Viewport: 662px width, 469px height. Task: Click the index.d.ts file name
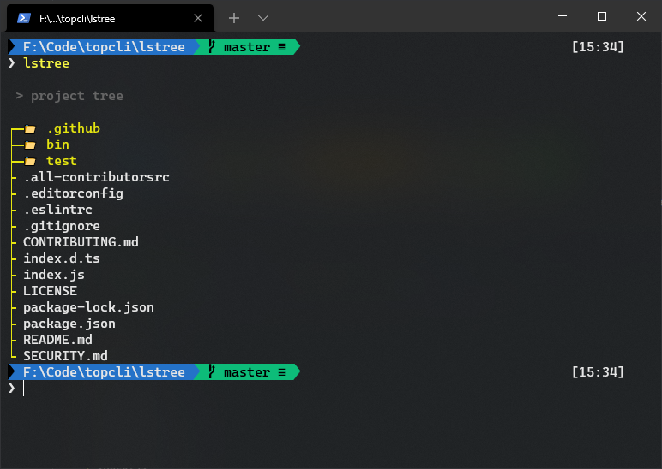click(62, 258)
